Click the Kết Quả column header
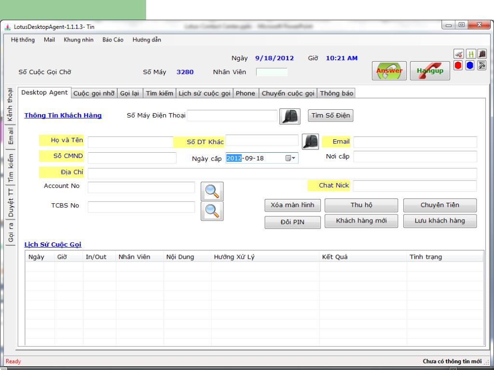This screenshot has height=370, width=494. tap(363, 257)
